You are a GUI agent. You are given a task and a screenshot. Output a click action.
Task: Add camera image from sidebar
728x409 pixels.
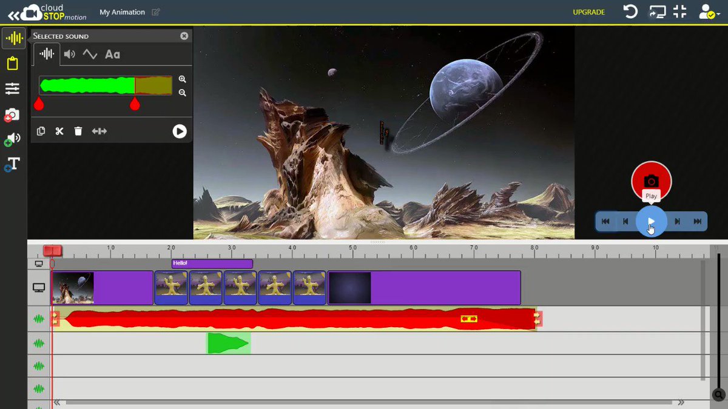(12, 115)
